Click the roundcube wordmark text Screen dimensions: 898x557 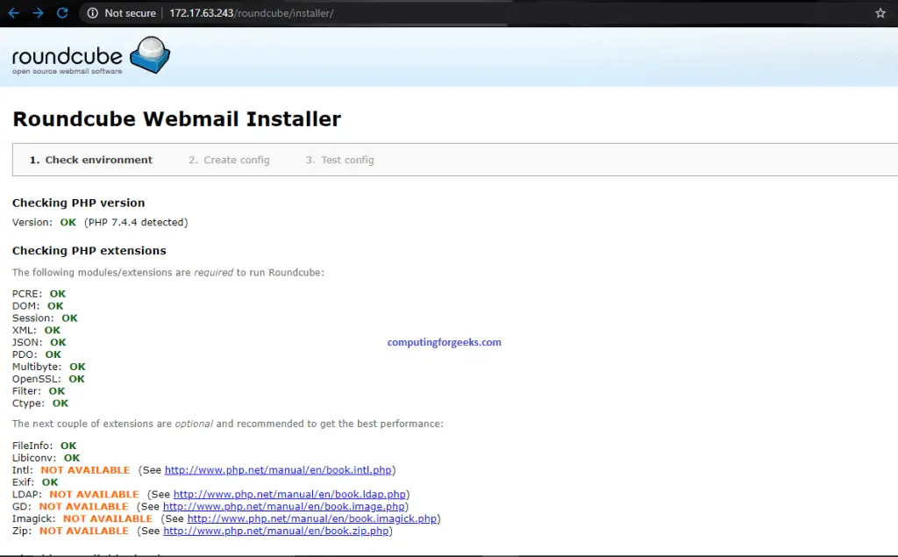pos(67,57)
